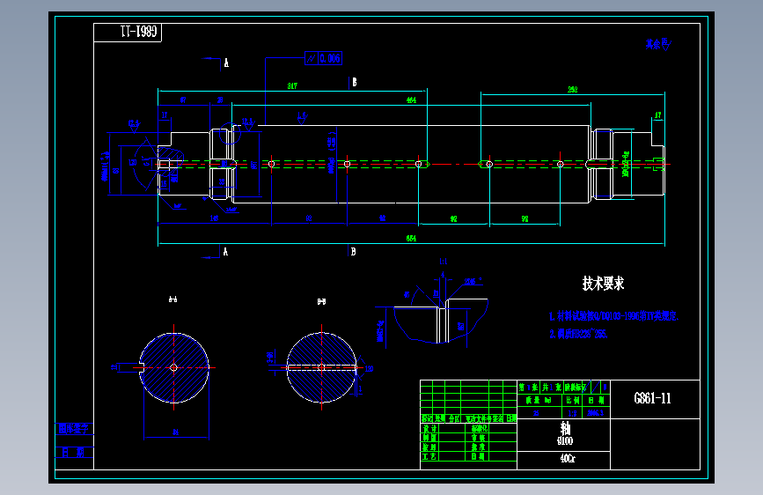The image size is (763, 495).
Task: Select technical note 2 about HB228~255 hardness
Action: click(x=578, y=334)
